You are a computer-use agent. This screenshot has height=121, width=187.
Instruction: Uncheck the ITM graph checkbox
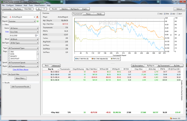point(165,14)
